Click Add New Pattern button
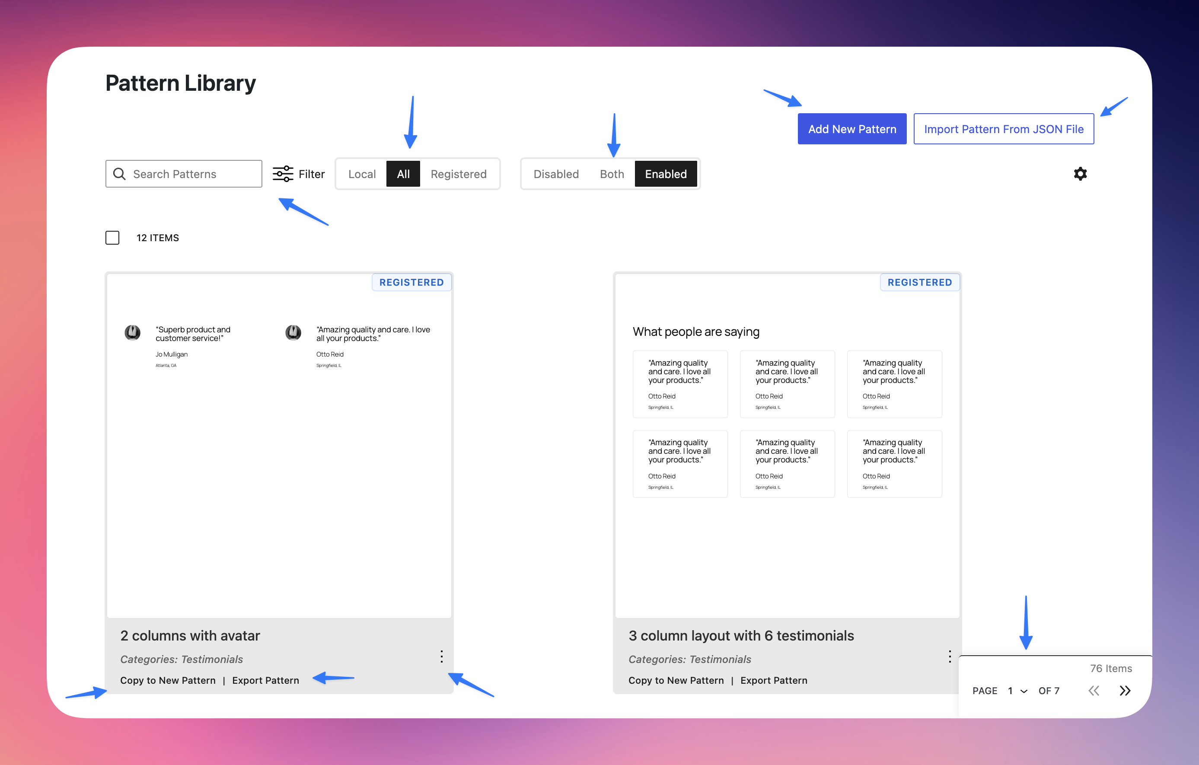The width and height of the screenshot is (1199, 765). coord(851,129)
